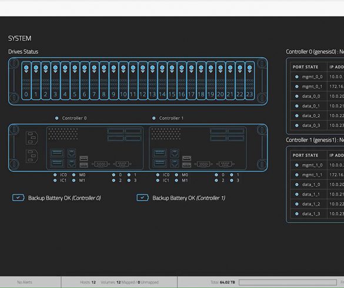Click the SYSTEM page title

tap(19, 38)
